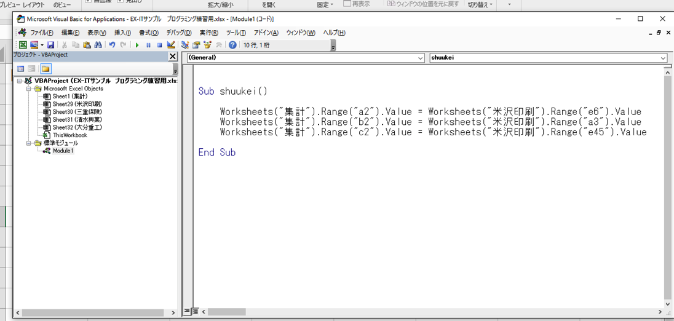
Task: Open the ヘルプ(H) menu
Action: pos(334,33)
